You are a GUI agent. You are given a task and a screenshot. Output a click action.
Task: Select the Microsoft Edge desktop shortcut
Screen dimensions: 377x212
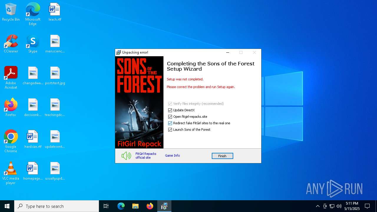point(33,14)
